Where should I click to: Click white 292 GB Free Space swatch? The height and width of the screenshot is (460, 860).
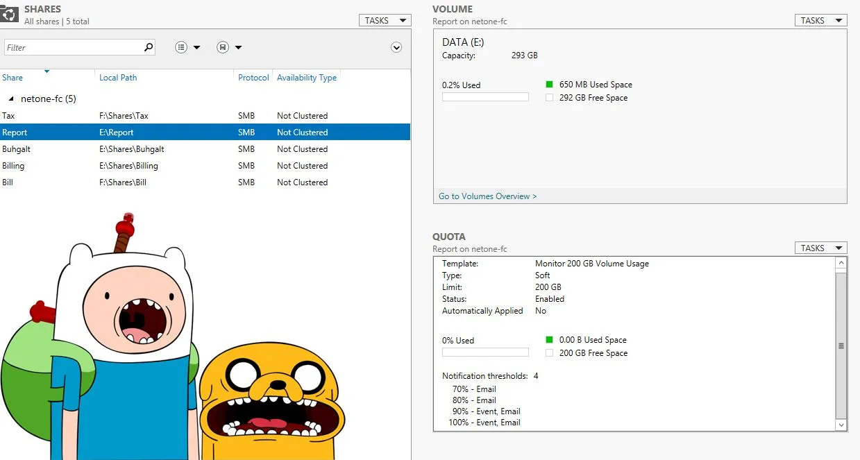click(549, 98)
